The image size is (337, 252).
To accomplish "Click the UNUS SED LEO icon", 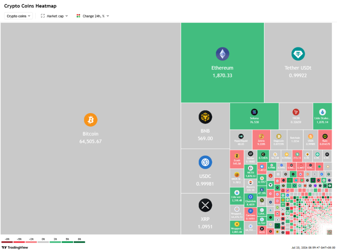I will pyautogui.click(x=237, y=175).
